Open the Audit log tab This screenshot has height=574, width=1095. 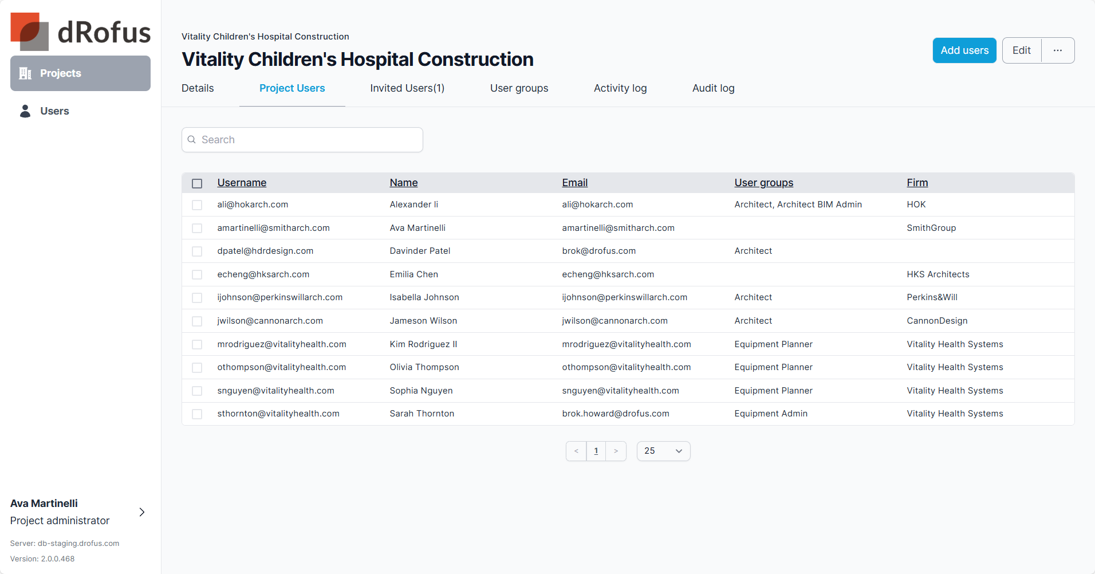pos(713,88)
